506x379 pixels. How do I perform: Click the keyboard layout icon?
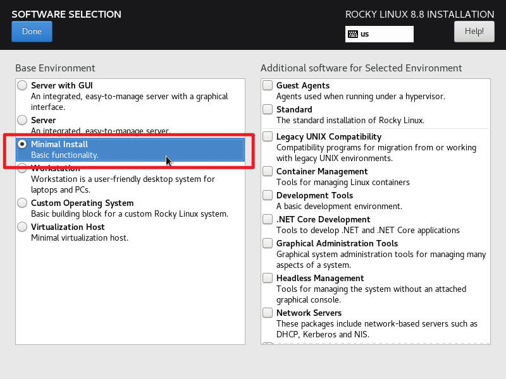coord(353,34)
